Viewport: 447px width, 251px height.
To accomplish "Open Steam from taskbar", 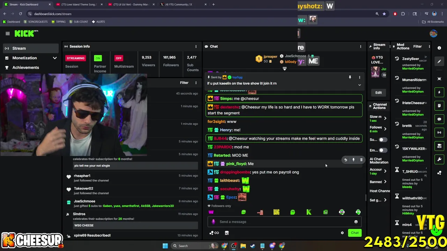I will point(253,246).
